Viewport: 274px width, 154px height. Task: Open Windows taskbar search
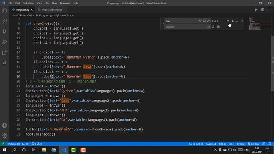pos(14,150)
